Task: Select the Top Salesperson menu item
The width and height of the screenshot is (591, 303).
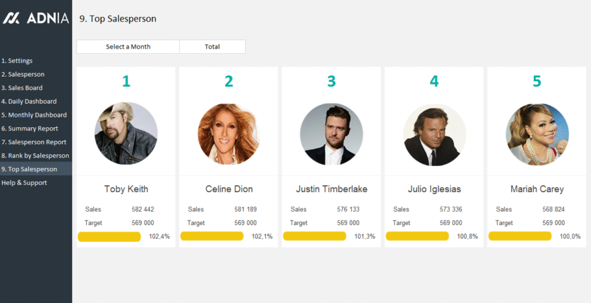Action: (29, 169)
